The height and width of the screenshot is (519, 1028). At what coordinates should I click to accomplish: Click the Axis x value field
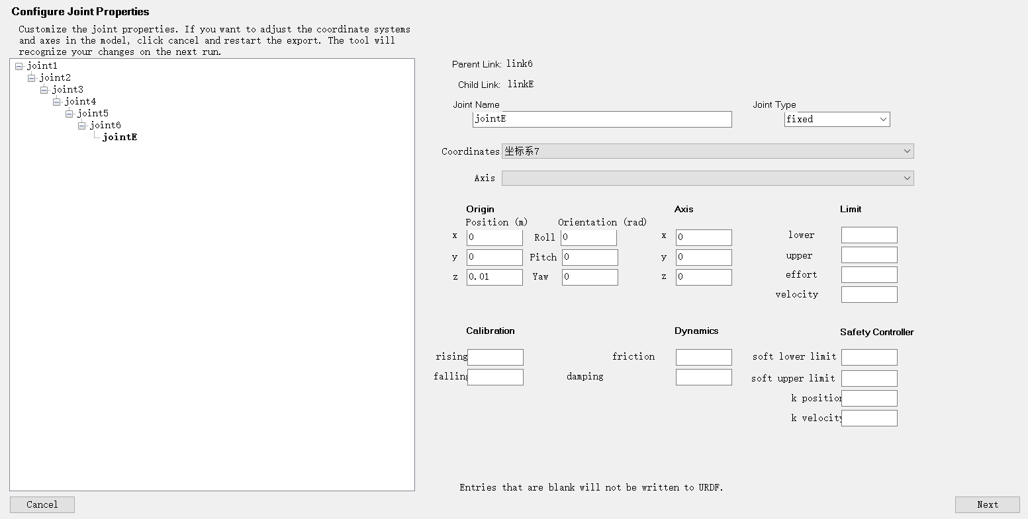[704, 237]
